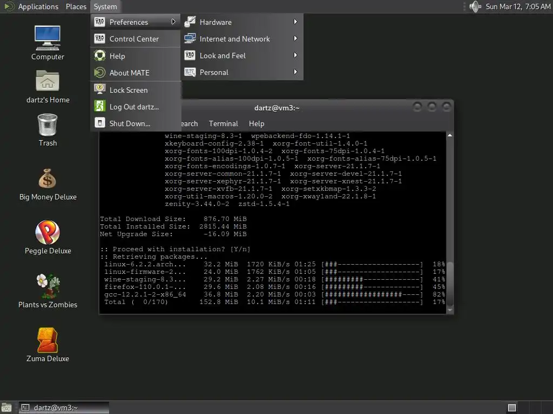Open the Help menu in terminal window
Image resolution: width=553 pixels, height=414 pixels.
coord(257,123)
